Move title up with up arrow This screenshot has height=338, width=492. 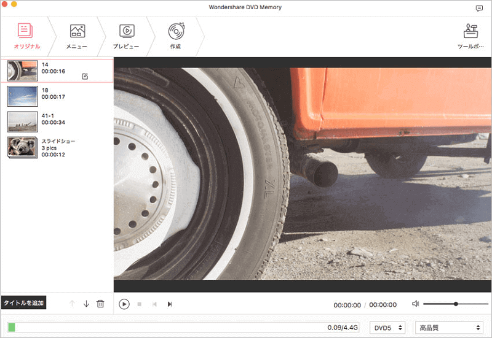point(72,304)
